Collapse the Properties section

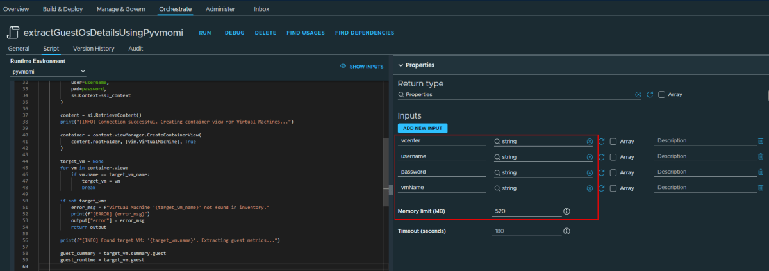401,65
